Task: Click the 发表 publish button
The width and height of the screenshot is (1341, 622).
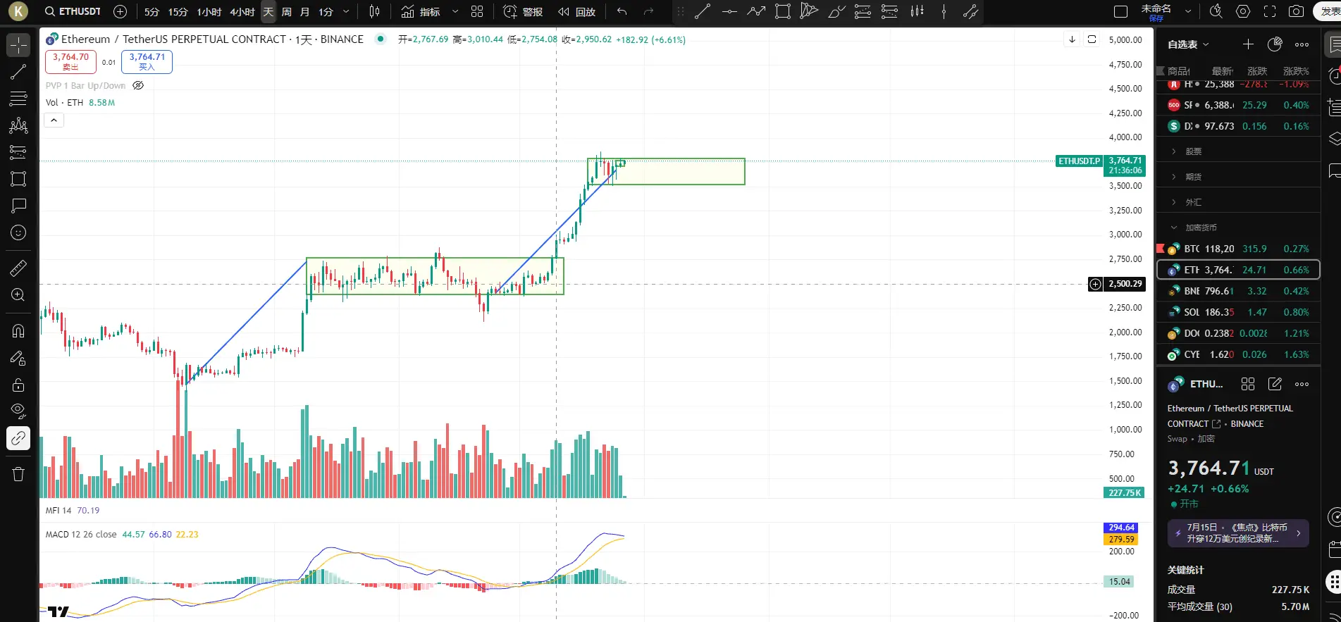Action: click(x=1328, y=12)
